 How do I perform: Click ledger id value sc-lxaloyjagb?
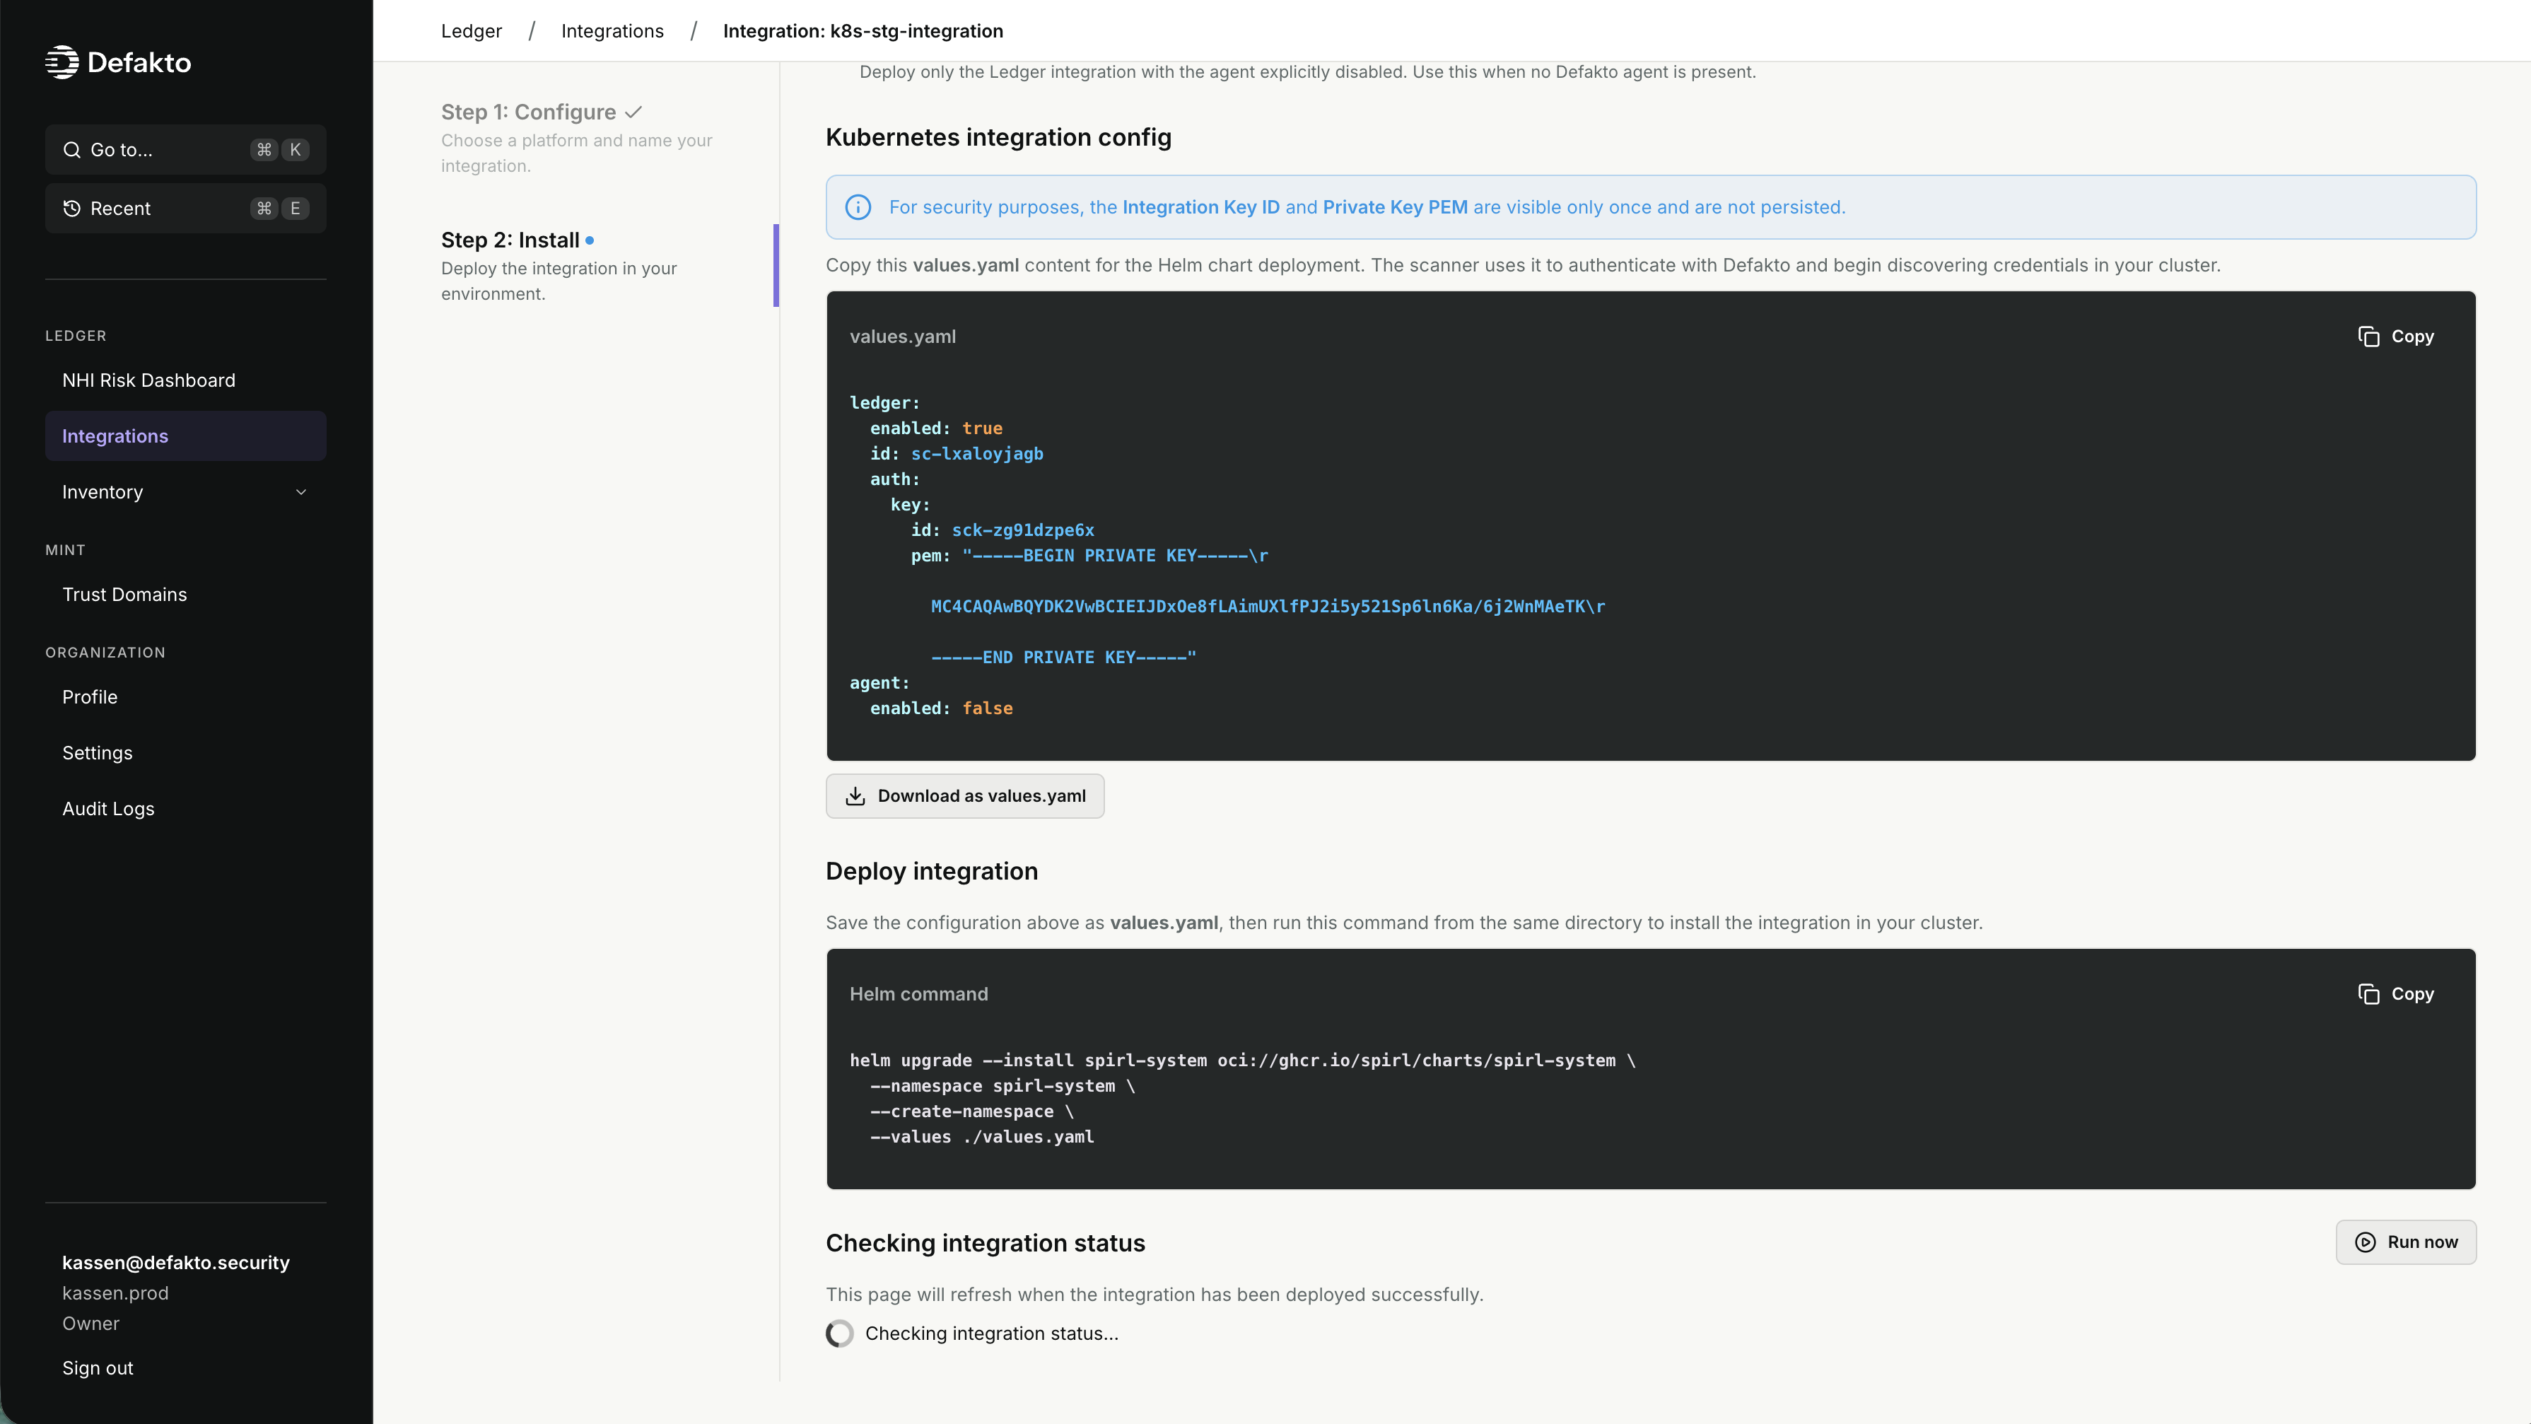click(976, 454)
